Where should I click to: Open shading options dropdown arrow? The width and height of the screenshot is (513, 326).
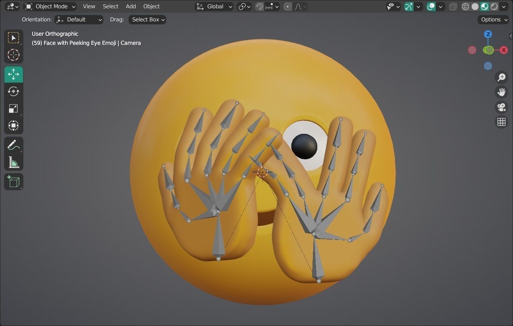[x=503, y=6]
